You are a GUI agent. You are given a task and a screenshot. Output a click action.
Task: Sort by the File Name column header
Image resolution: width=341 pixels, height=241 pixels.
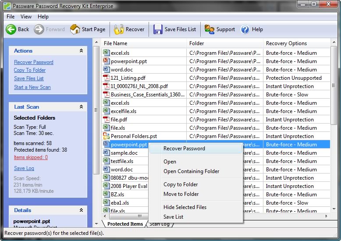144,43
